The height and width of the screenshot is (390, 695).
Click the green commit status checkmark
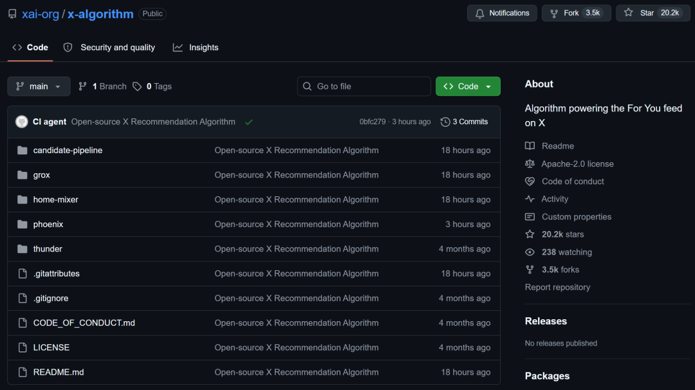[x=248, y=122]
